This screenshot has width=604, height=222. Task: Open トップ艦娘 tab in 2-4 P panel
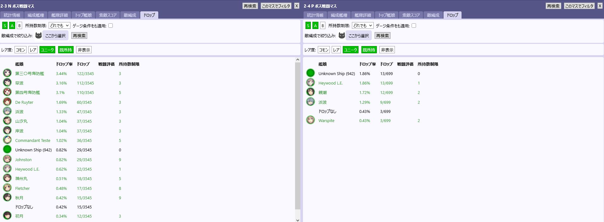387,15
